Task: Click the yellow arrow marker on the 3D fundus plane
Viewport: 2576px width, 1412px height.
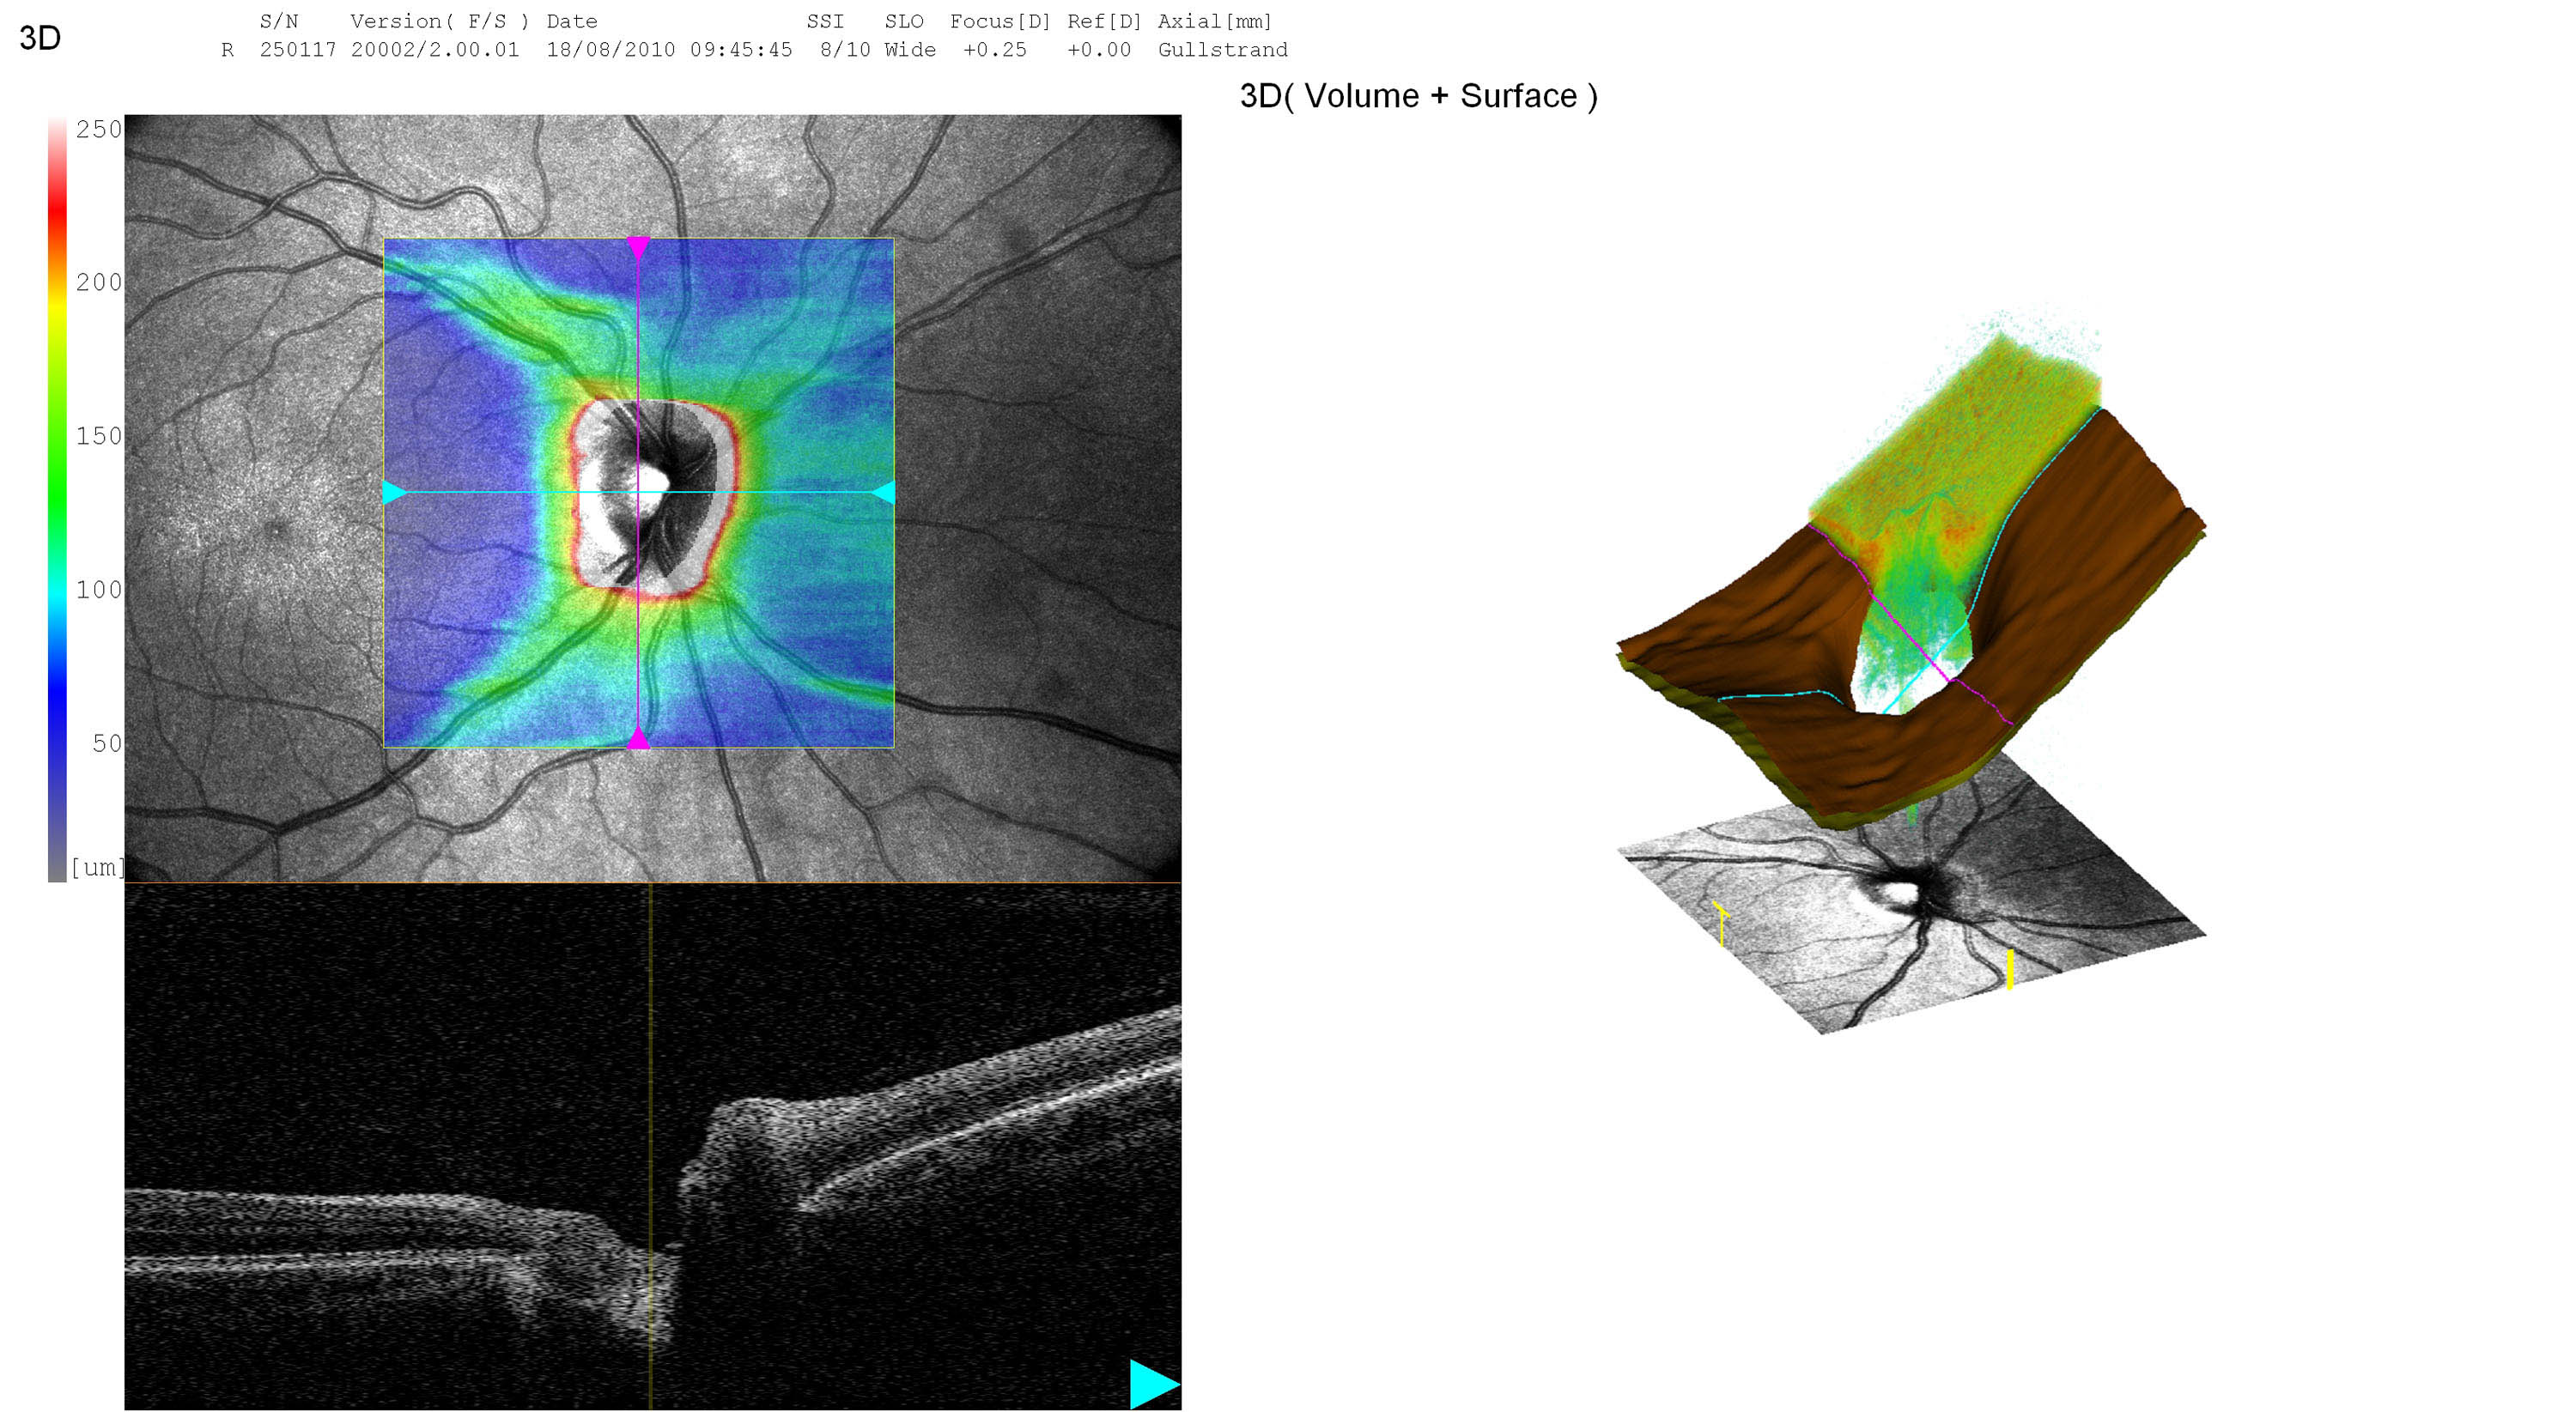Action: click(1721, 923)
